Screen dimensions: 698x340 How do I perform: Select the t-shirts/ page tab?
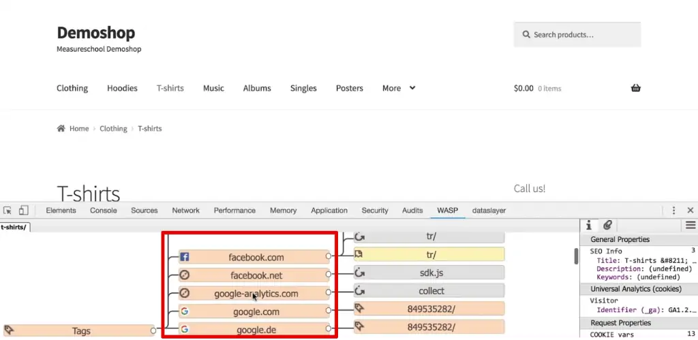[15, 228]
